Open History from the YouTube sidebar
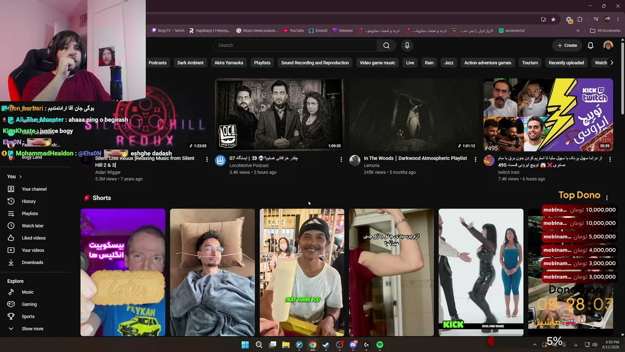 (x=28, y=201)
